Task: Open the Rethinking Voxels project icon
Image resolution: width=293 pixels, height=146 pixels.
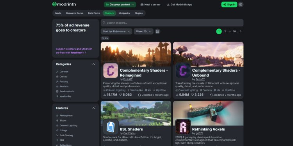Action: (183, 127)
